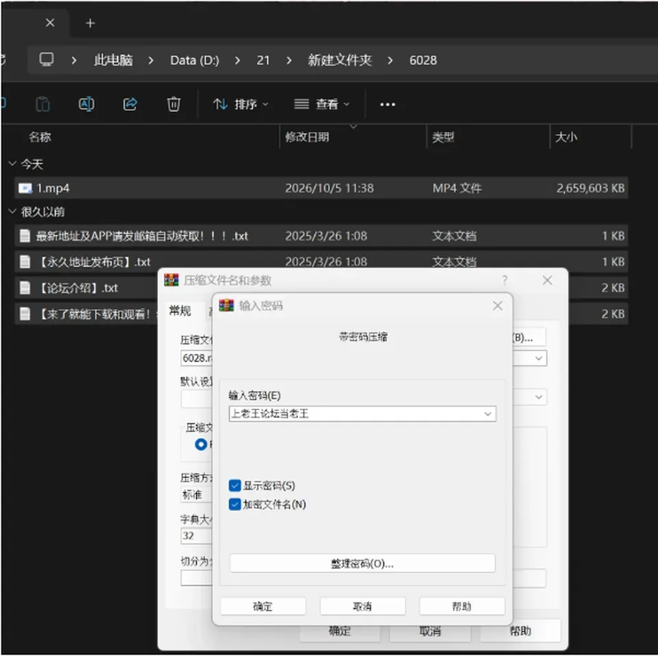Viewport: 658px width, 656px height.
Task: Open the three-dot more options menu
Action: (x=387, y=104)
